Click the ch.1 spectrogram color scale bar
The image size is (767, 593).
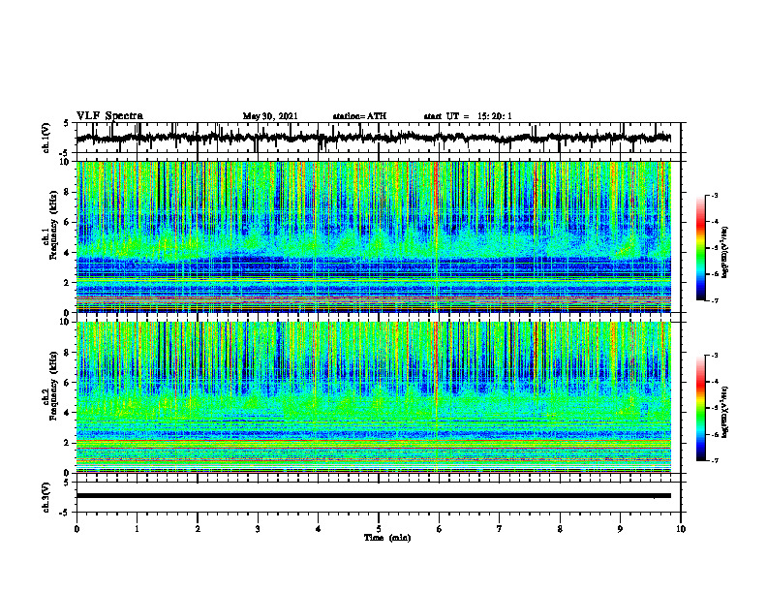pyautogui.click(x=700, y=248)
